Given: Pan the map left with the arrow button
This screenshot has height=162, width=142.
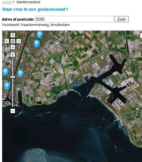Looking at the screenshot, I should click(7, 41).
